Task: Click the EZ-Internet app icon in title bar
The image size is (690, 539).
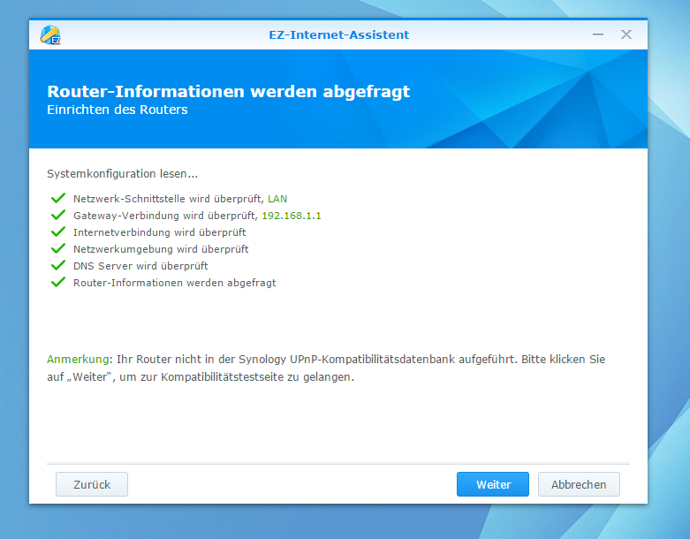Action: click(50, 34)
